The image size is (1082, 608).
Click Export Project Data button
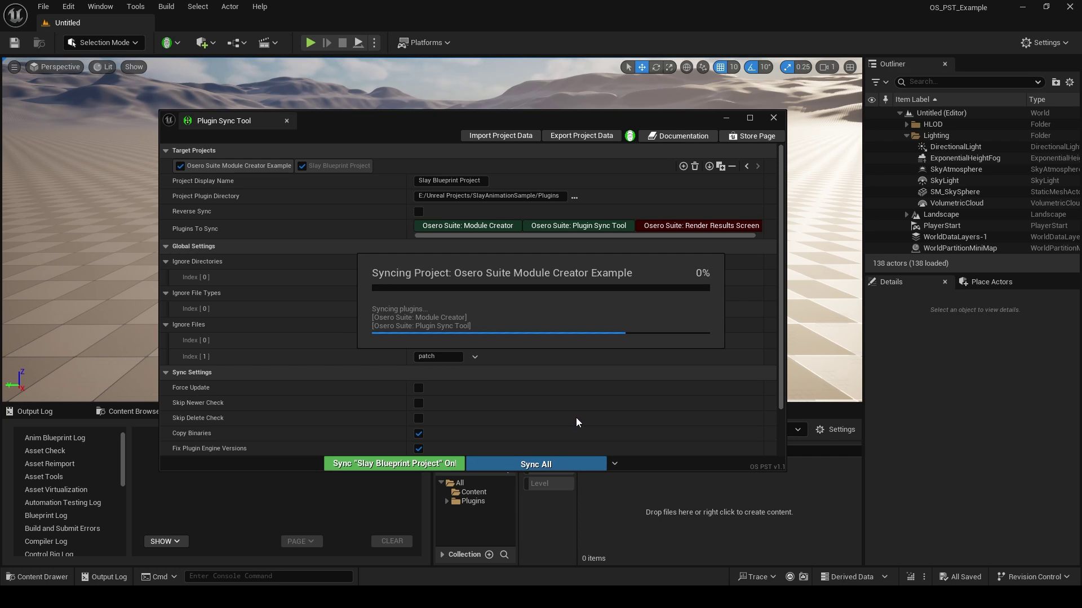[582, 136]
